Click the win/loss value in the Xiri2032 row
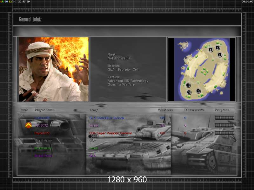Screen dimensions: 254x190 click(163, 125)
